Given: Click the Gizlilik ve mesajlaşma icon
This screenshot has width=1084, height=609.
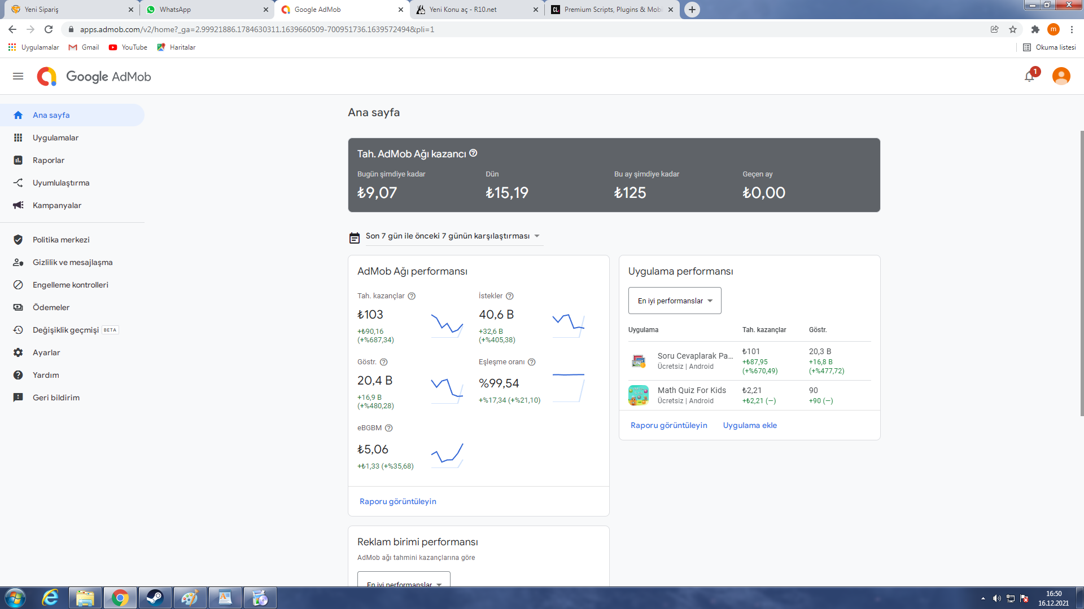Looking at the screenshot, I should [x=18, y=262].
